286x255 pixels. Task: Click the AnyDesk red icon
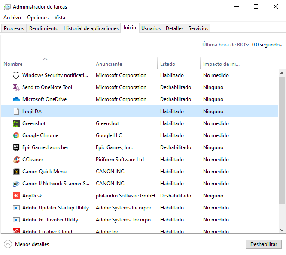coord(16,196)
